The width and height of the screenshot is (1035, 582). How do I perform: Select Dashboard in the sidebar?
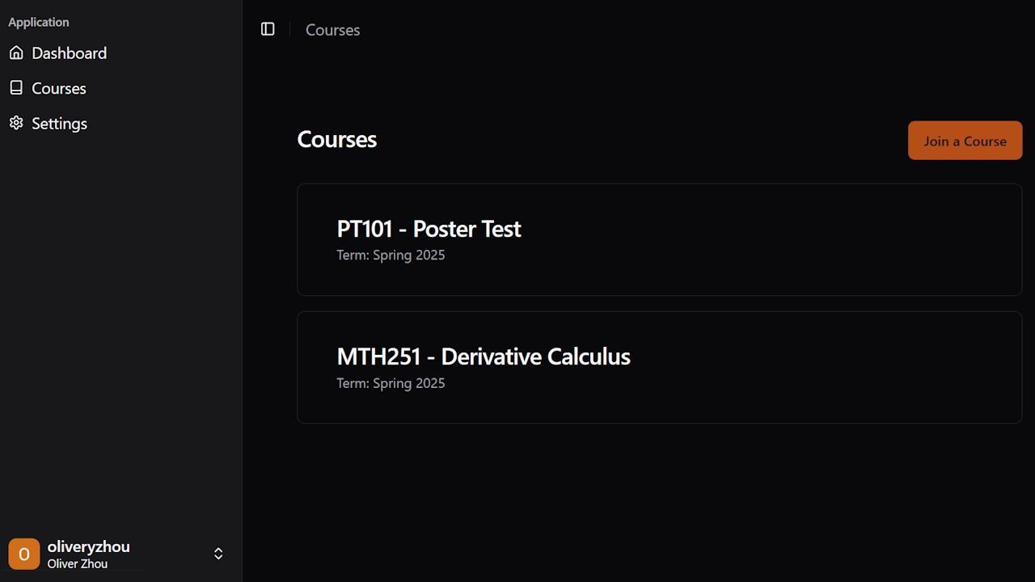coord(69,53)
